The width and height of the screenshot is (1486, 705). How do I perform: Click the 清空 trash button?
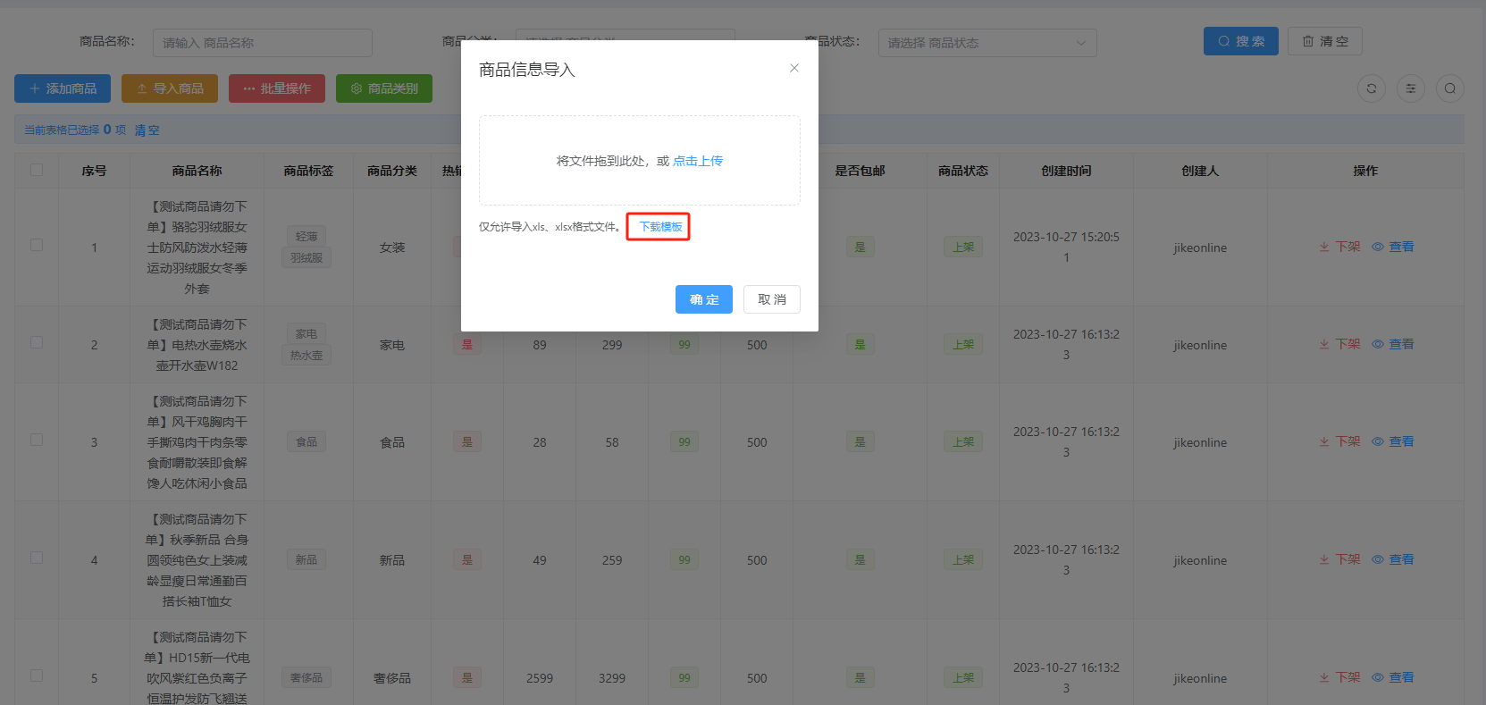tap(1324, 41)
